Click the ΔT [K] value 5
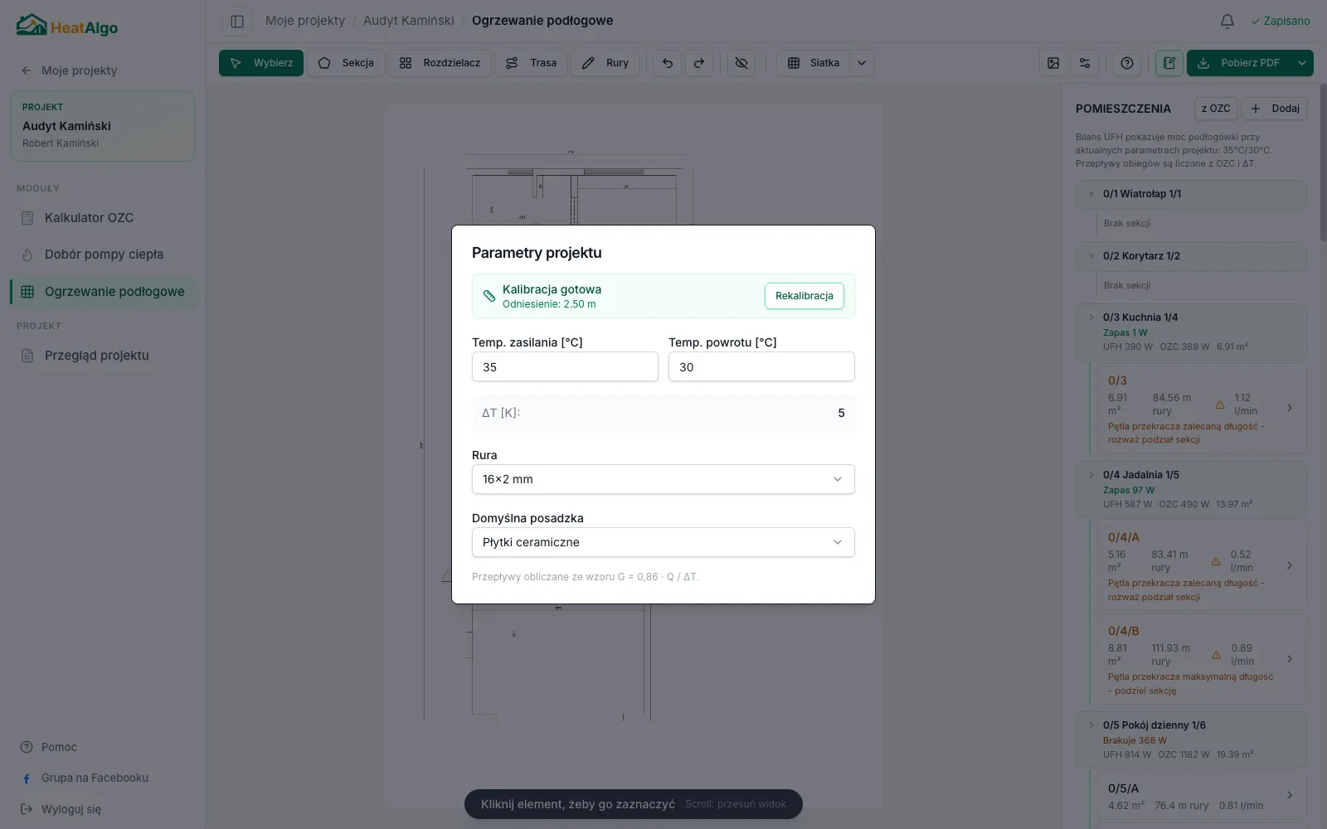Image resolution: width=1327 pixels, height=829 pixels. (x=841, y=413)
